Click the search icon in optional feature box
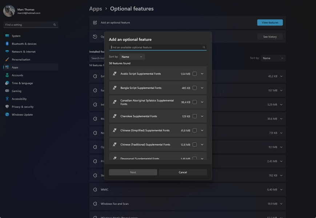 pyautogui.click(x=204, y=47)
